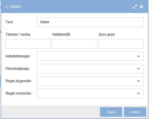Close the "2, Adam" dialog

pos(141,7)
